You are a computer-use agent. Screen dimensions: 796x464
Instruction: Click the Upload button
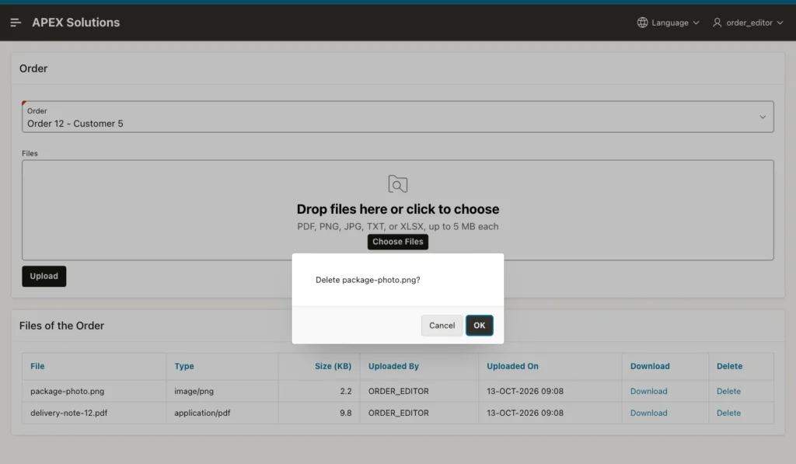click(44, 276)
